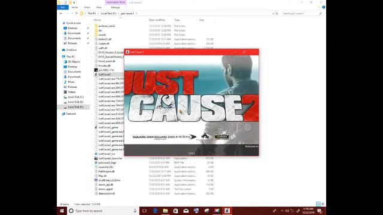The width and height of the screenshot is (383, 215).
Task: Open Videos under This PC
Action: (71, 92)
